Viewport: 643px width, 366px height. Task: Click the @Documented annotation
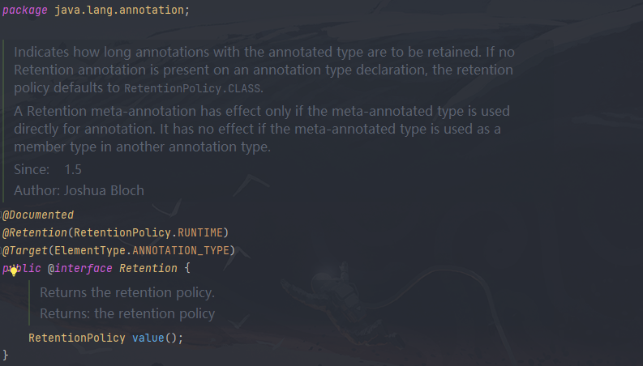(38, 215)
